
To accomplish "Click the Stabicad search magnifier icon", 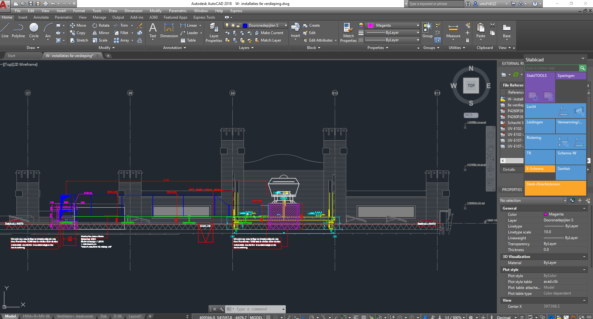I will point(582,68).
